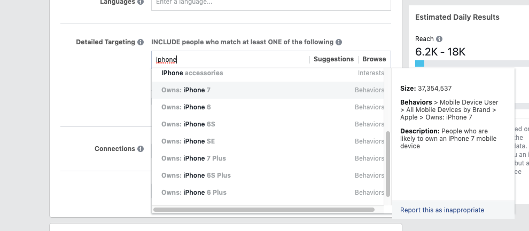Click the vertical scrollbar of suggestions list
The height and width of the screenshot is (231, 529).
coord(388,164)
